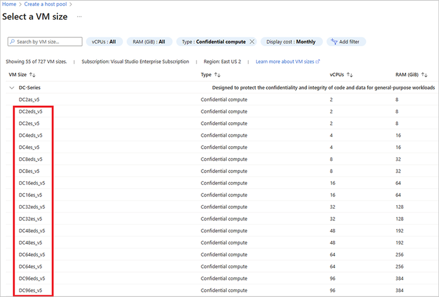
Task: Collapse the DC-Series group
Action: click(11, 88)
